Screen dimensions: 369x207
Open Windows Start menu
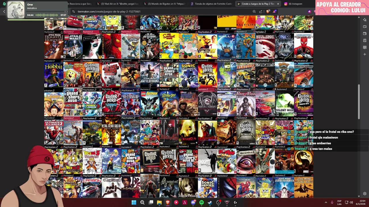[x=134, y=202]
